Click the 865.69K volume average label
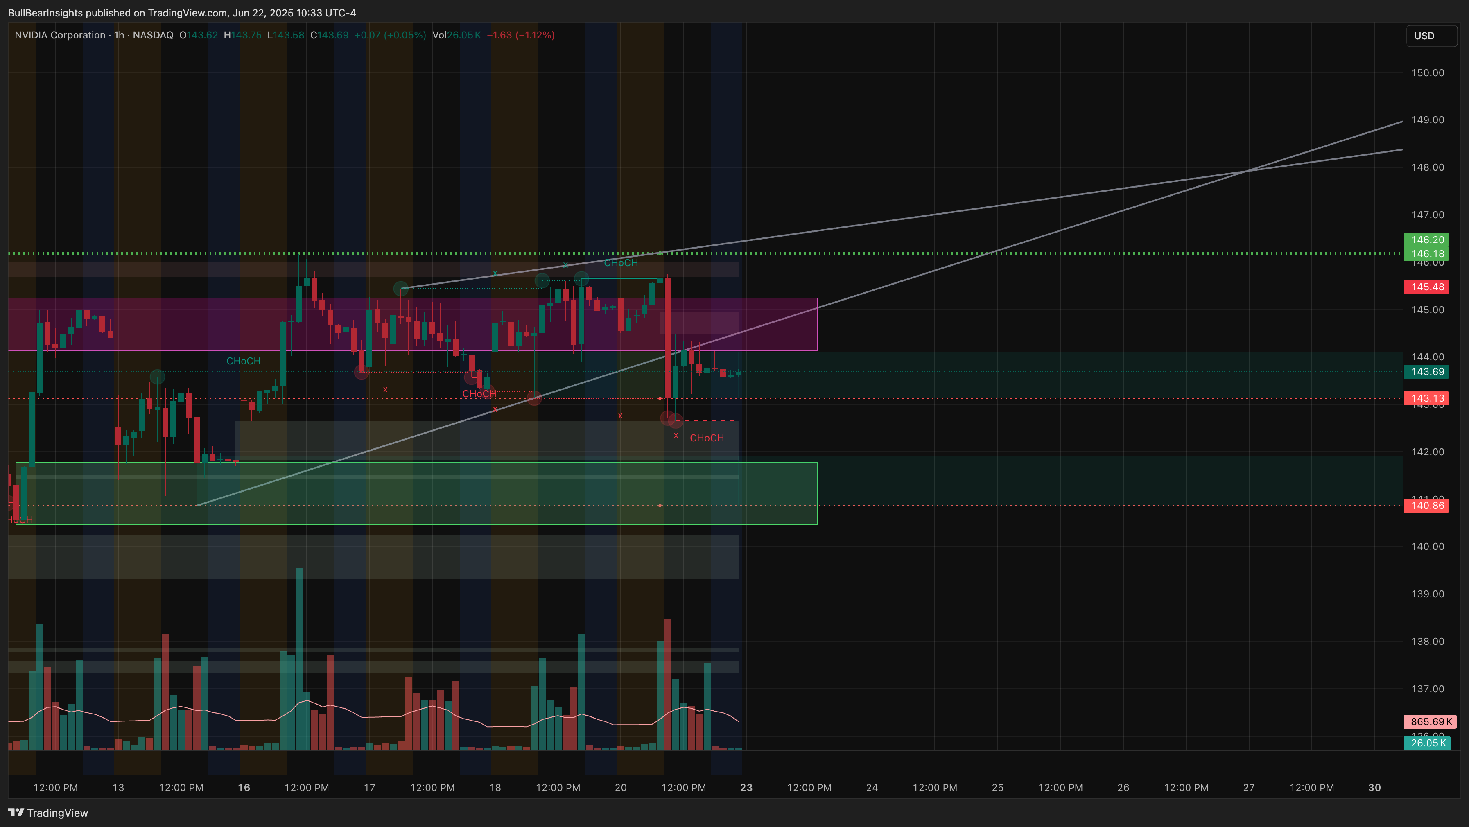The width and height of the screenshot is (1469, 827). 1430,721
